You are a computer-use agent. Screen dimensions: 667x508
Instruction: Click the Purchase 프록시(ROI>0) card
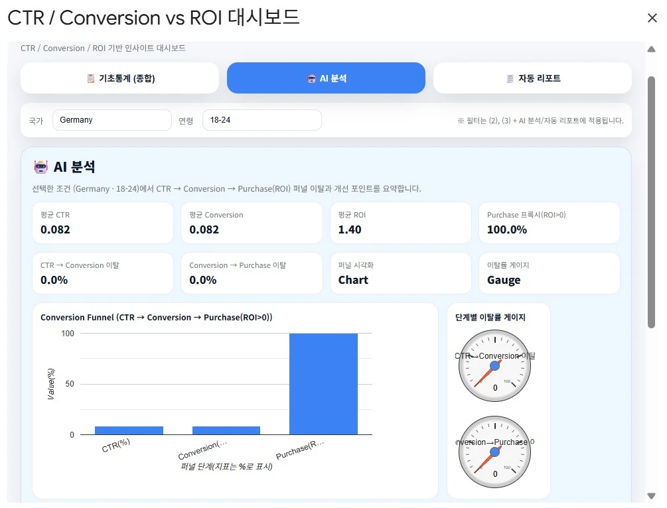click(549, 223)
